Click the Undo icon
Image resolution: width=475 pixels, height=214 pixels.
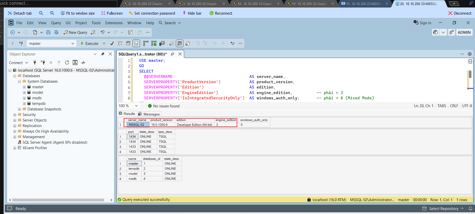[103, 32]
